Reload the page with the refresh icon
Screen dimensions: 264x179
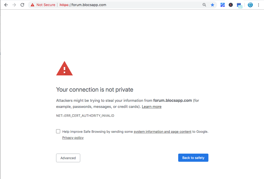click(x=22, y=5)
